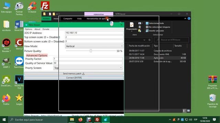Screen dimensions: 220x123
Task: Switch Explorer to details view toggle
Action: pos(184,111)
